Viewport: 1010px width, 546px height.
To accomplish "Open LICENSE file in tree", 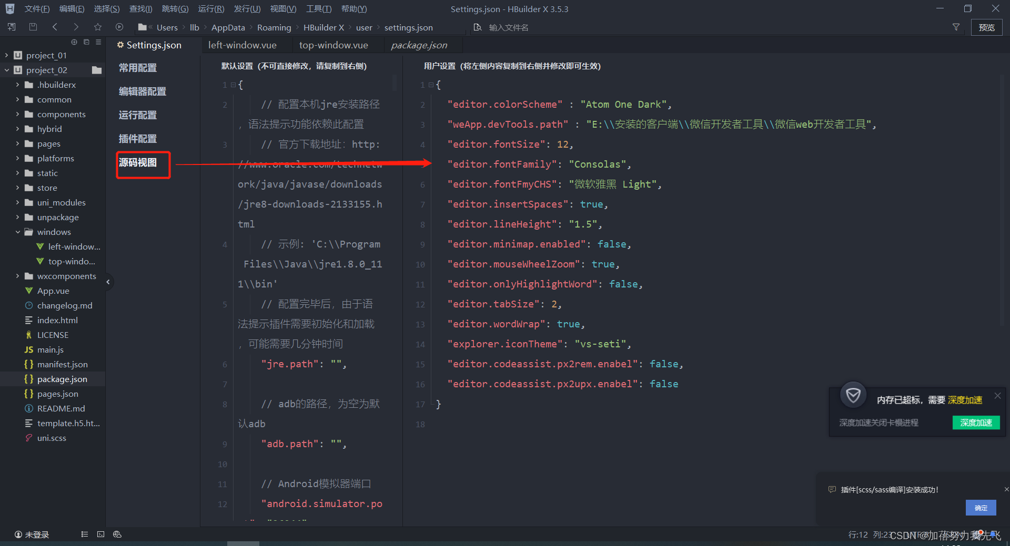I will point(53,335).
